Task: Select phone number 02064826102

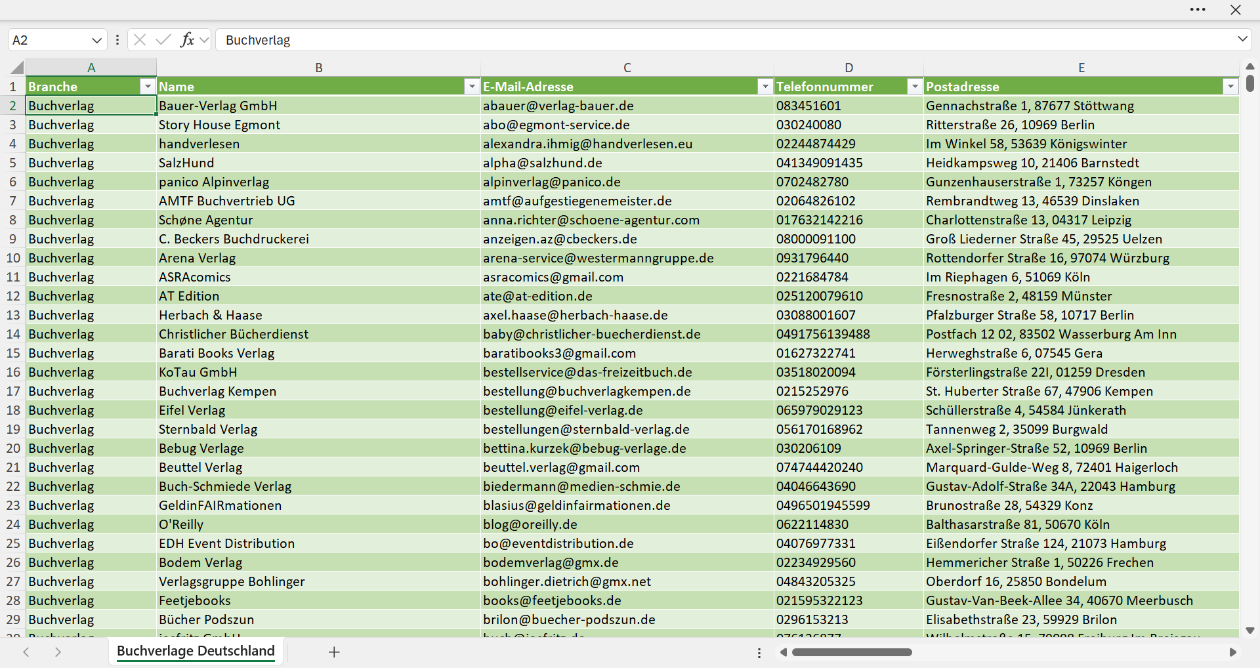Action: tap(849, 201)
